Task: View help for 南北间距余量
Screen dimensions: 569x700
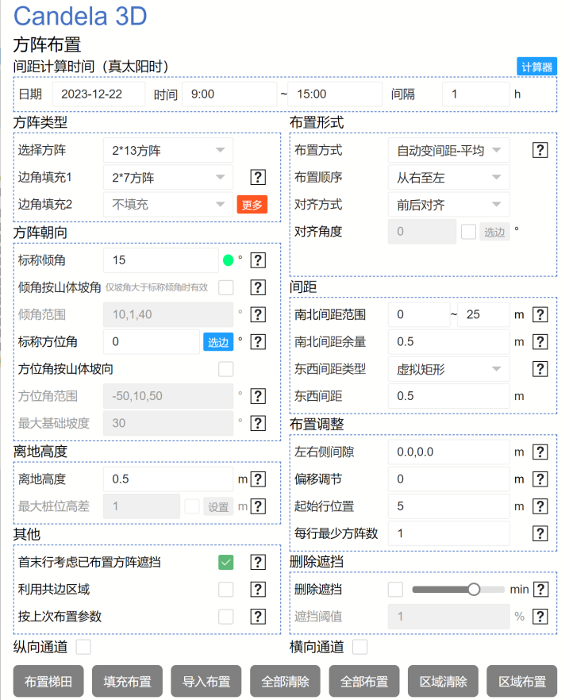Action: [540, 342]
